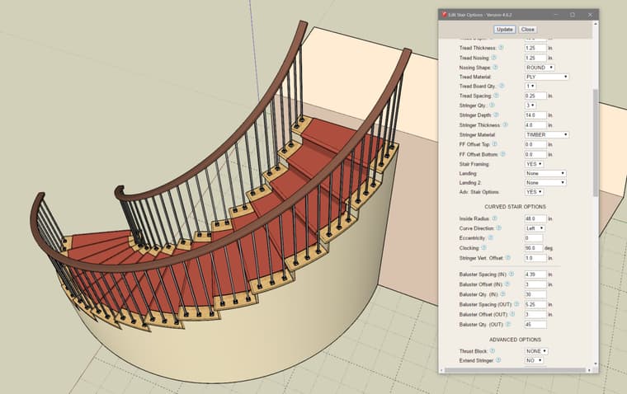Open help icon for Extend Stringer
The height and width of the screenshot is (394, 627).
pos(498,360)
